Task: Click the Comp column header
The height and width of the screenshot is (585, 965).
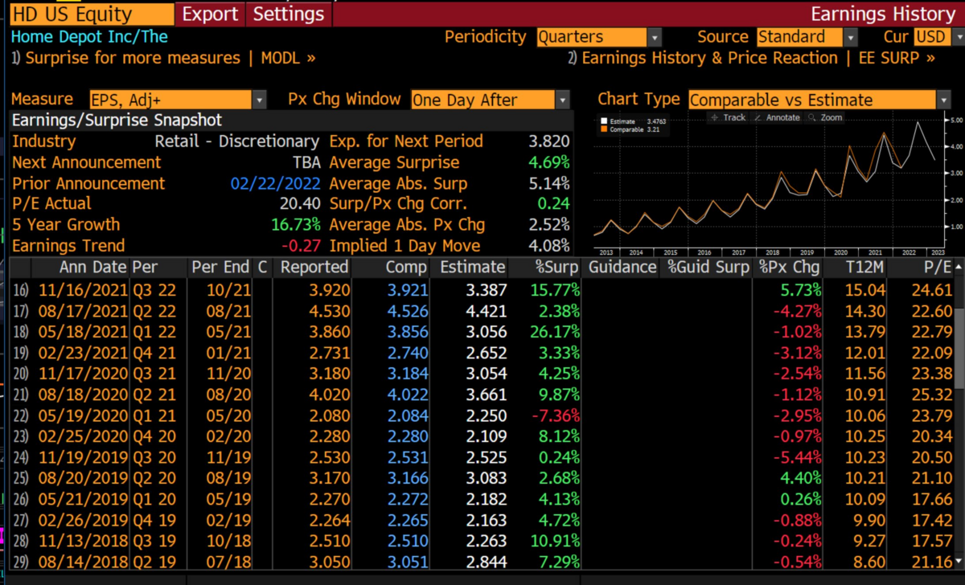Action: 407,267
